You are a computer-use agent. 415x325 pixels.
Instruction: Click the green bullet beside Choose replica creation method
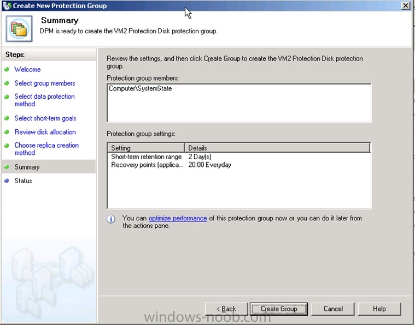click(7, 146)
